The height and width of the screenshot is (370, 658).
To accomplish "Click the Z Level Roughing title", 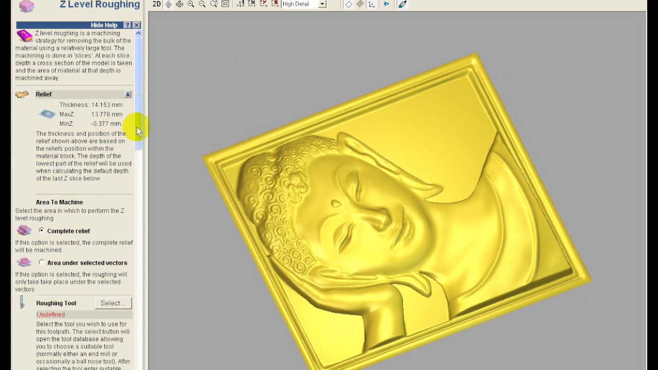I will (100, 5).
